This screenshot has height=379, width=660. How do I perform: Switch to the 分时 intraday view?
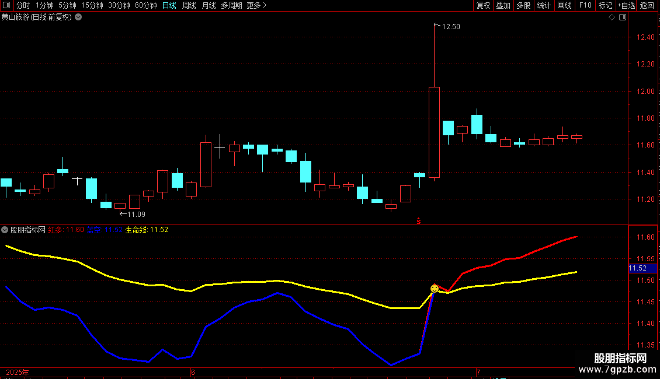(23, 5)
